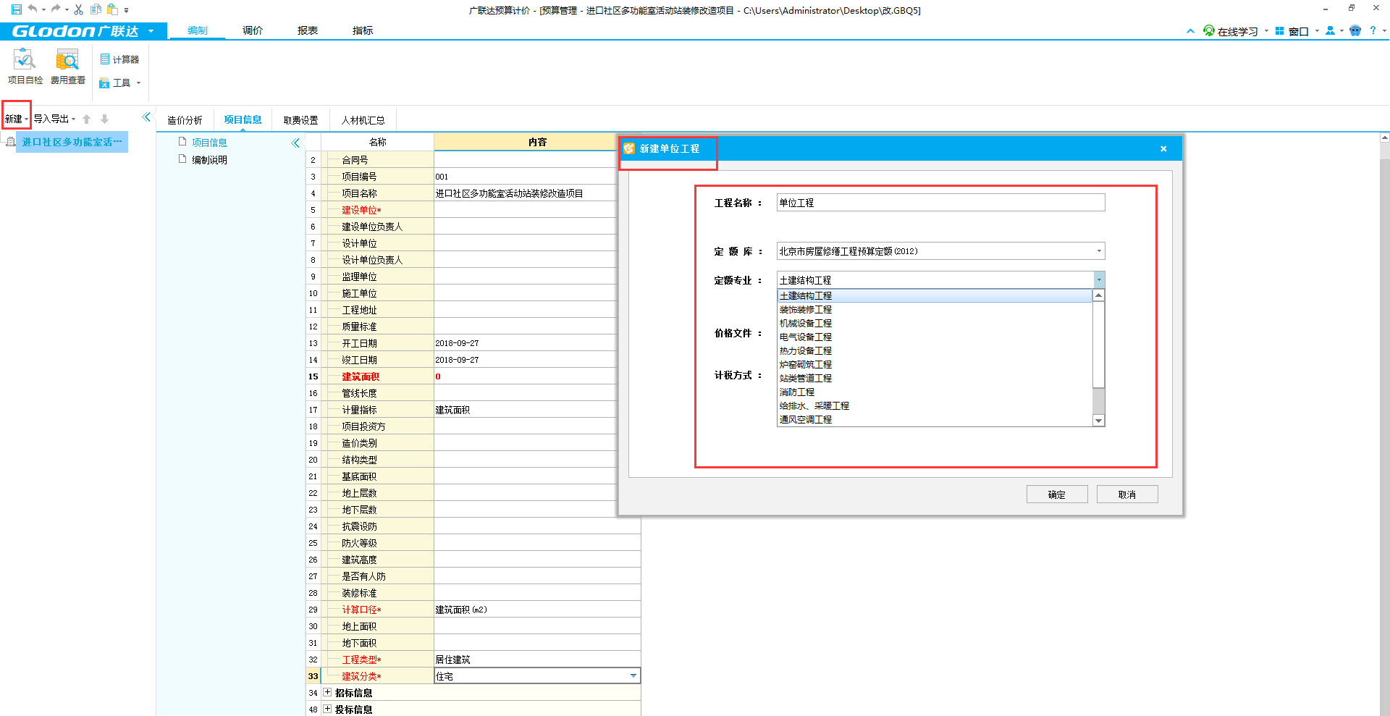Open the 建筑分类 住宅 dropdown
The width and height of the screenshot is (1390, 716).
pos(633,676)
